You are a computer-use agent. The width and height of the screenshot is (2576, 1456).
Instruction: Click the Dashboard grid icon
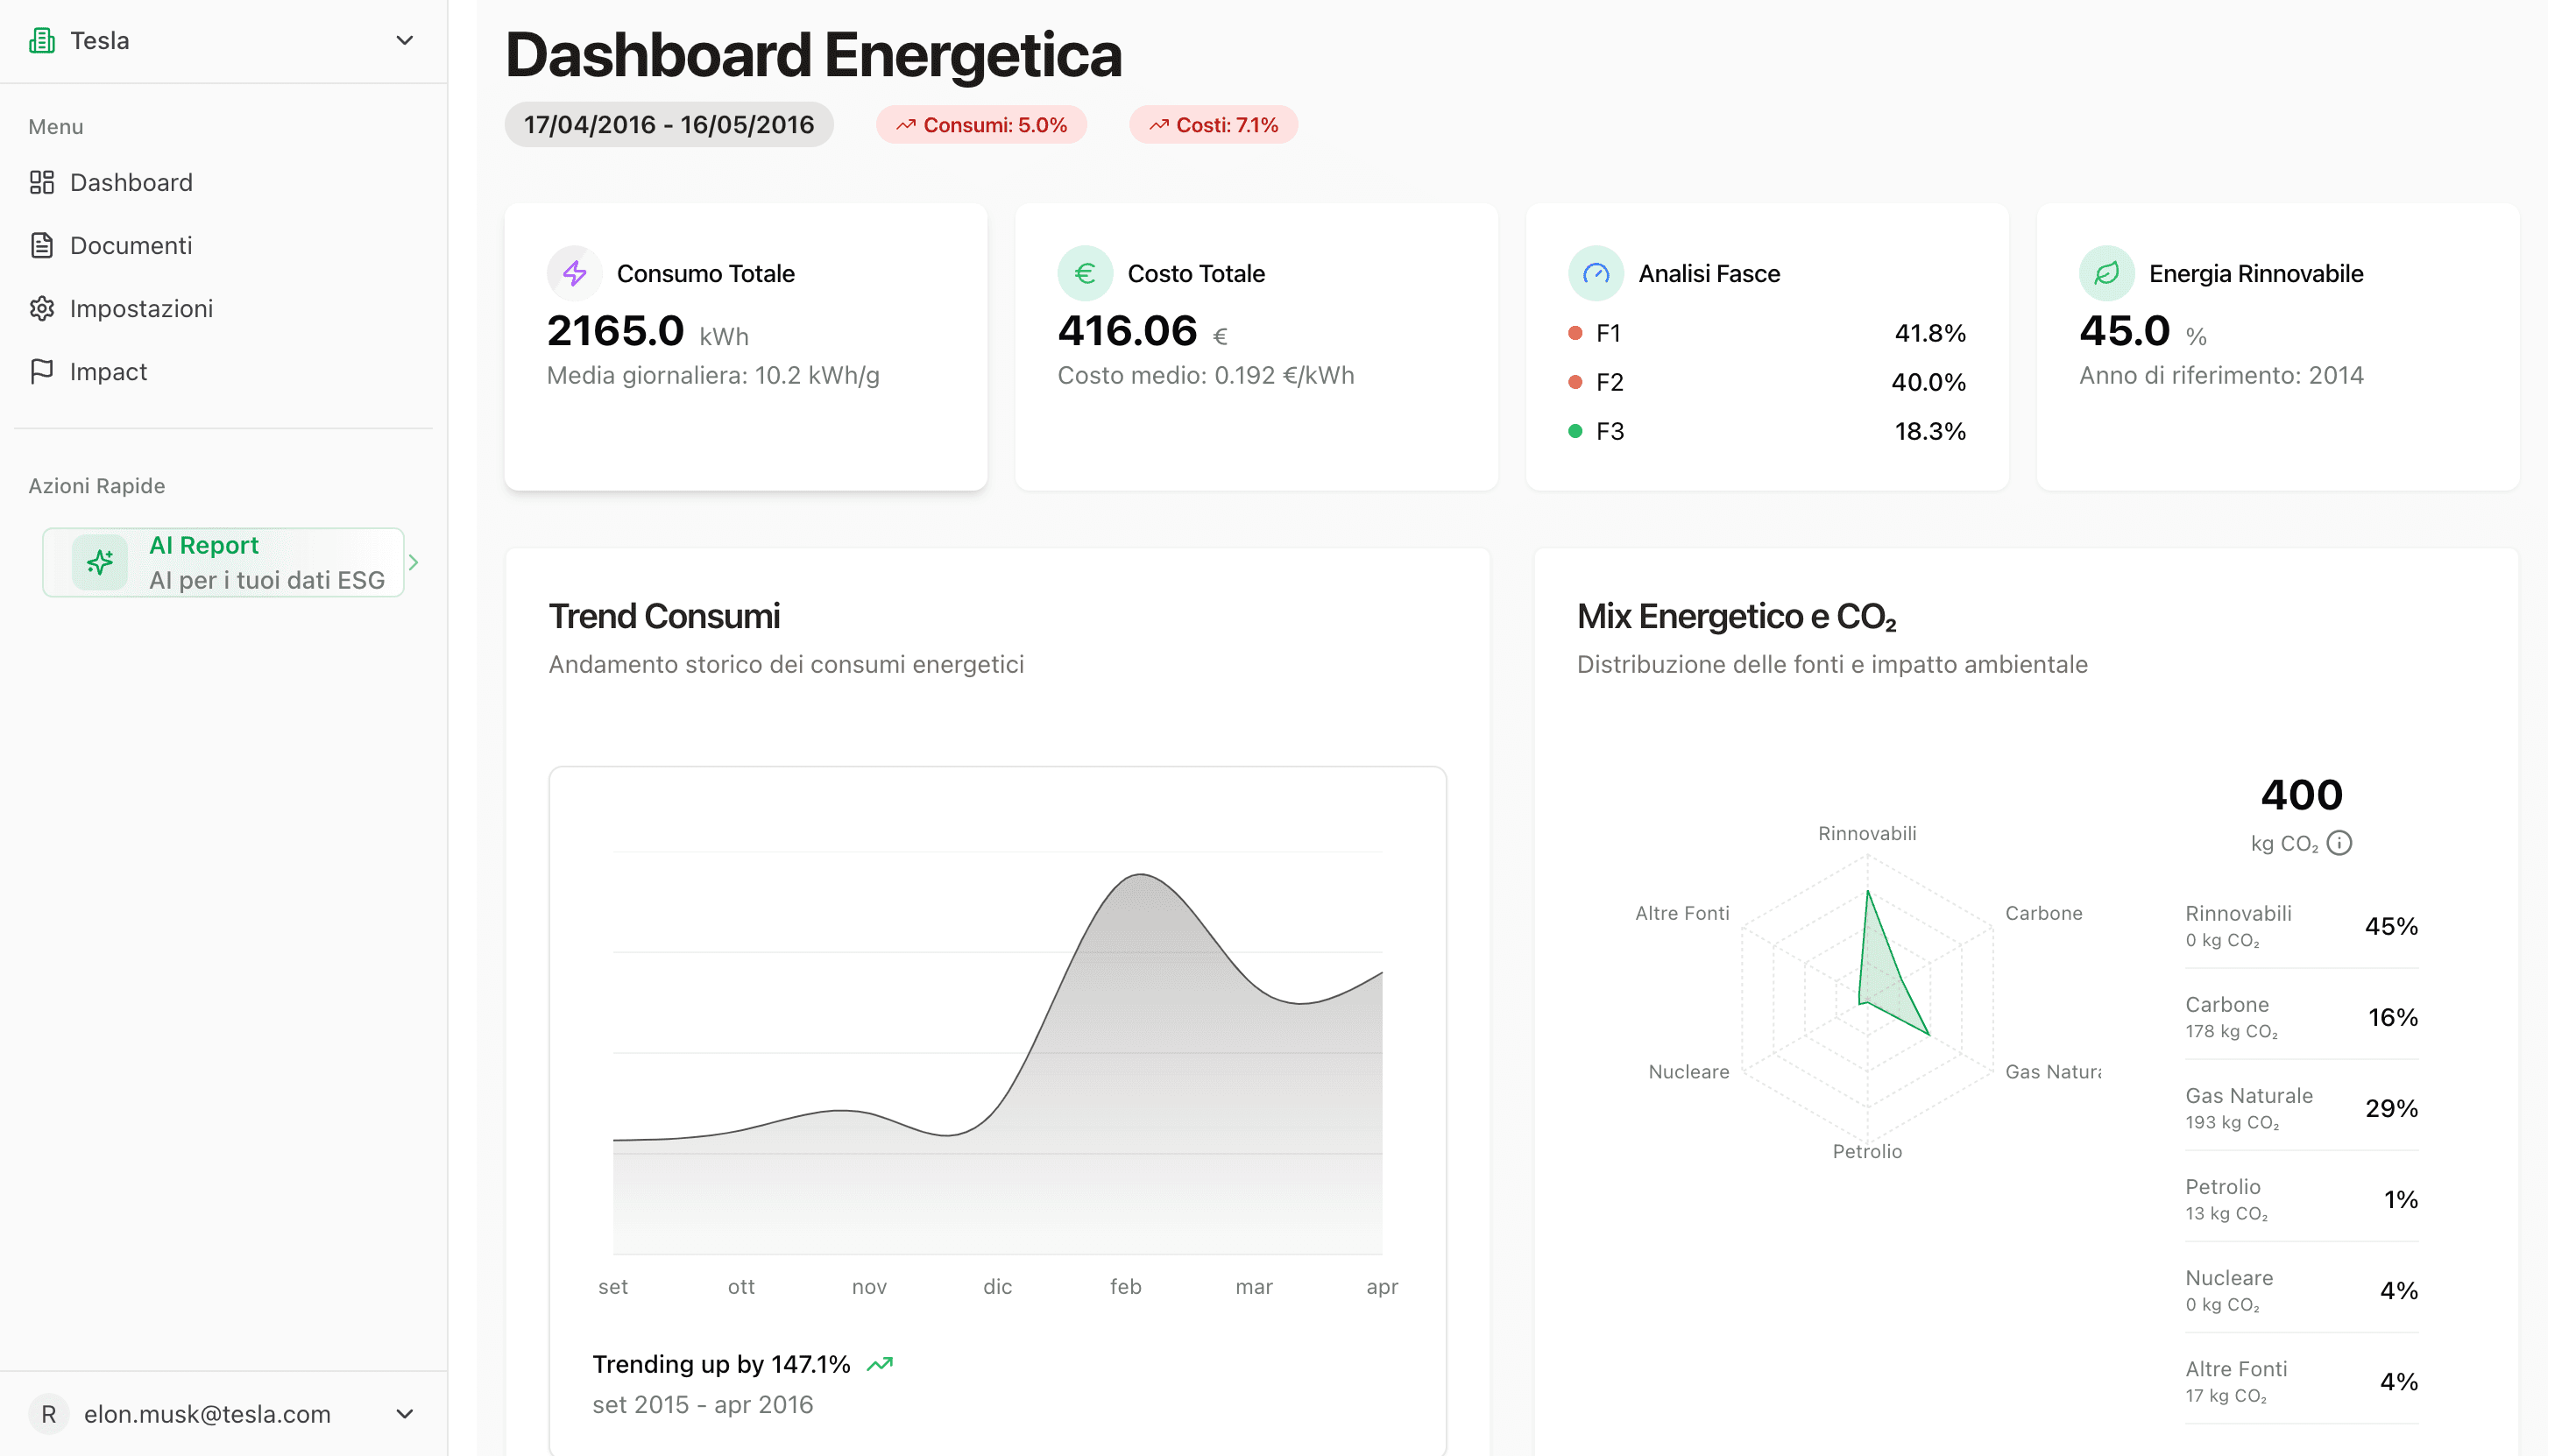click(x=42, y=182)
